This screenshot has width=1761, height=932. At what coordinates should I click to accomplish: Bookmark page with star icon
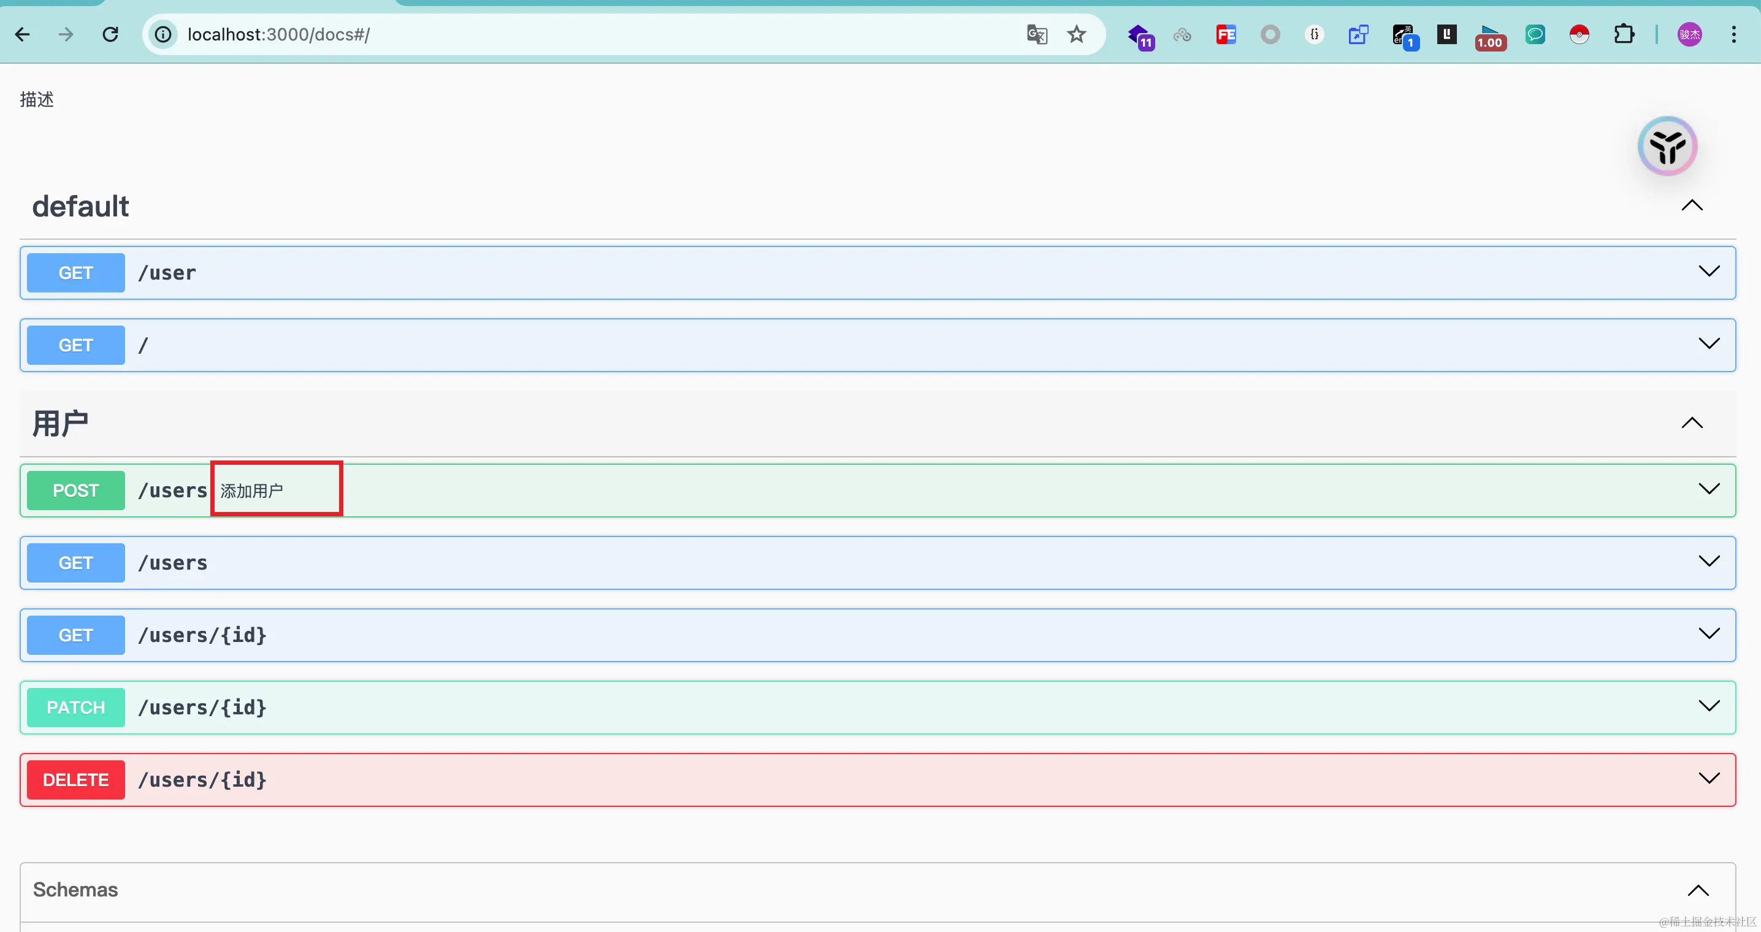[1076, 34]
